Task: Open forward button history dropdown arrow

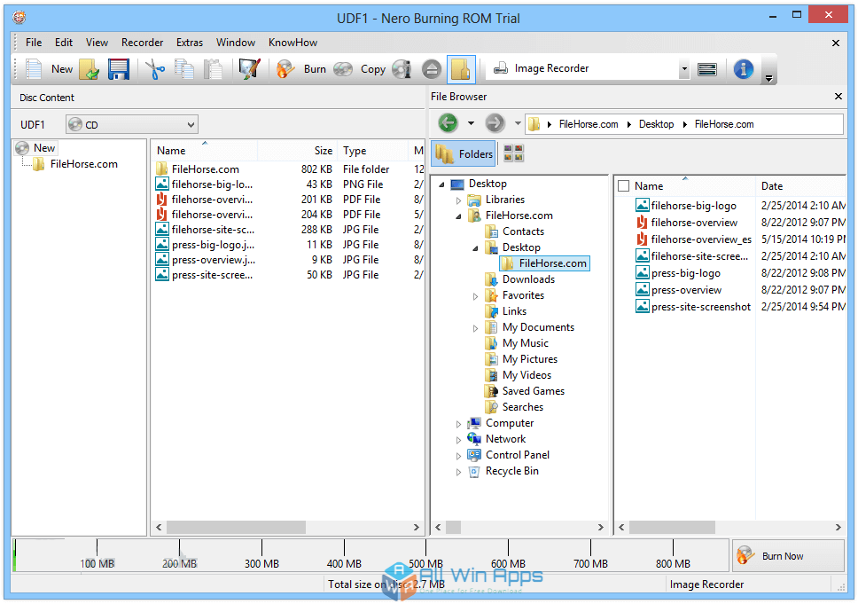Action: point(518,123)
